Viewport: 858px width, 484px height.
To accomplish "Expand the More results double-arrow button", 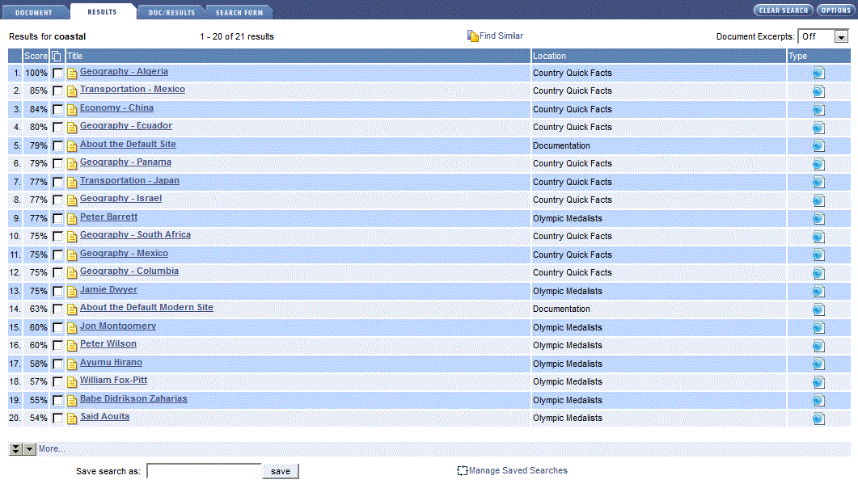I will [x=15, y=449].
